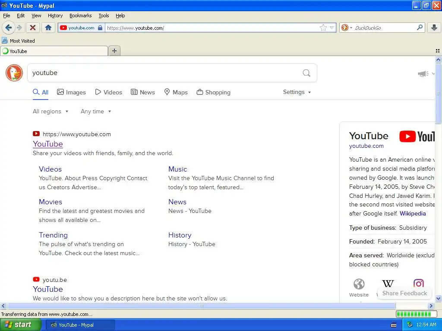Go back with the browser Back arrow

pos(8,28)
